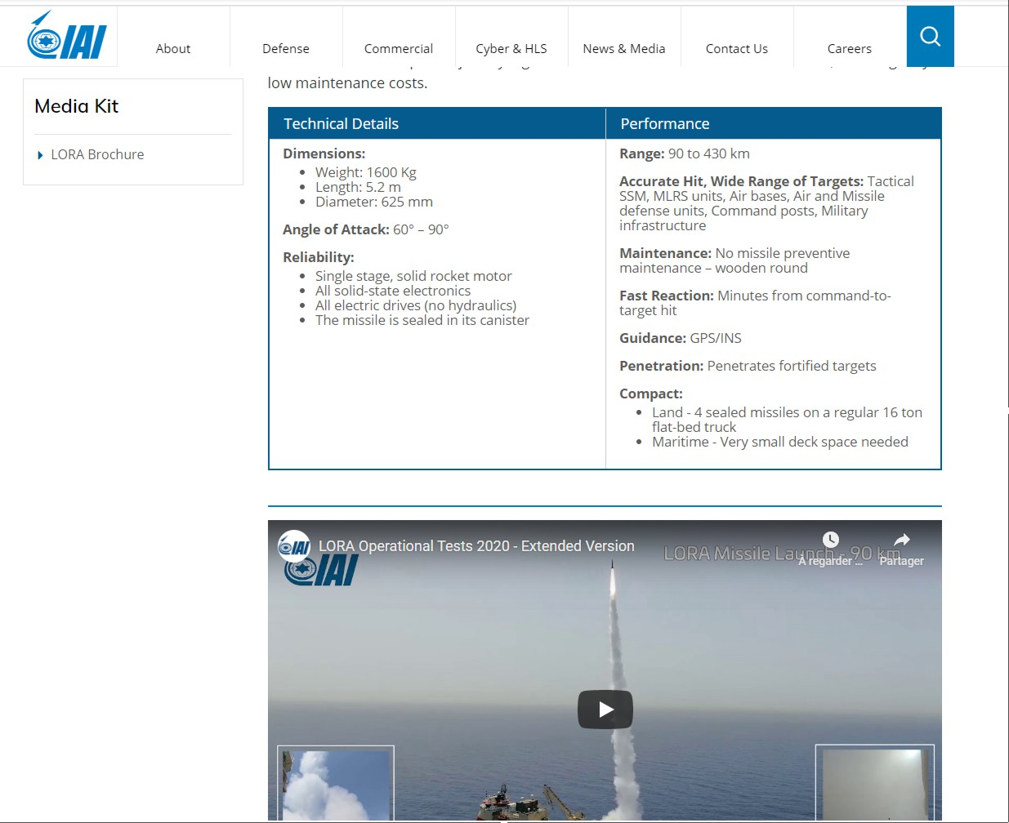
Task: Open the News & Media menu
Action: [624, 49]
